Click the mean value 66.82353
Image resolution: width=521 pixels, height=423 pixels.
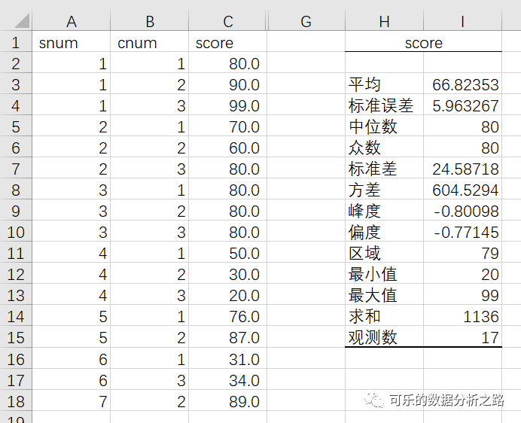[462, 85]
